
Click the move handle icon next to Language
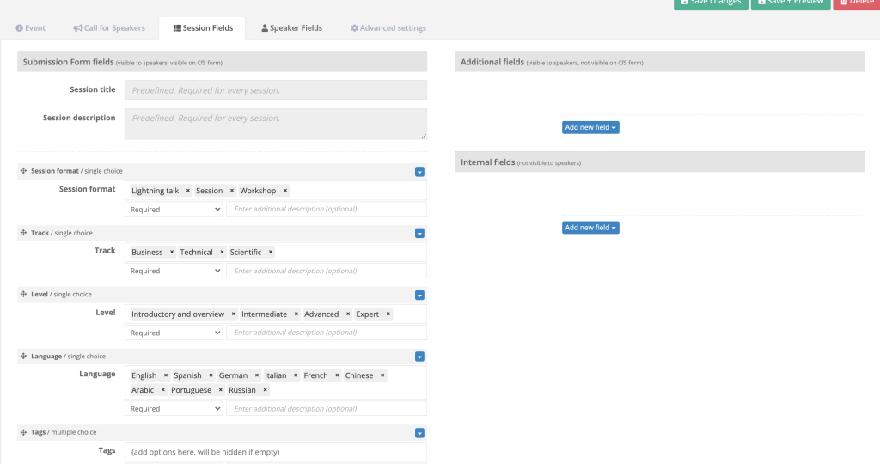coord(23,357)
